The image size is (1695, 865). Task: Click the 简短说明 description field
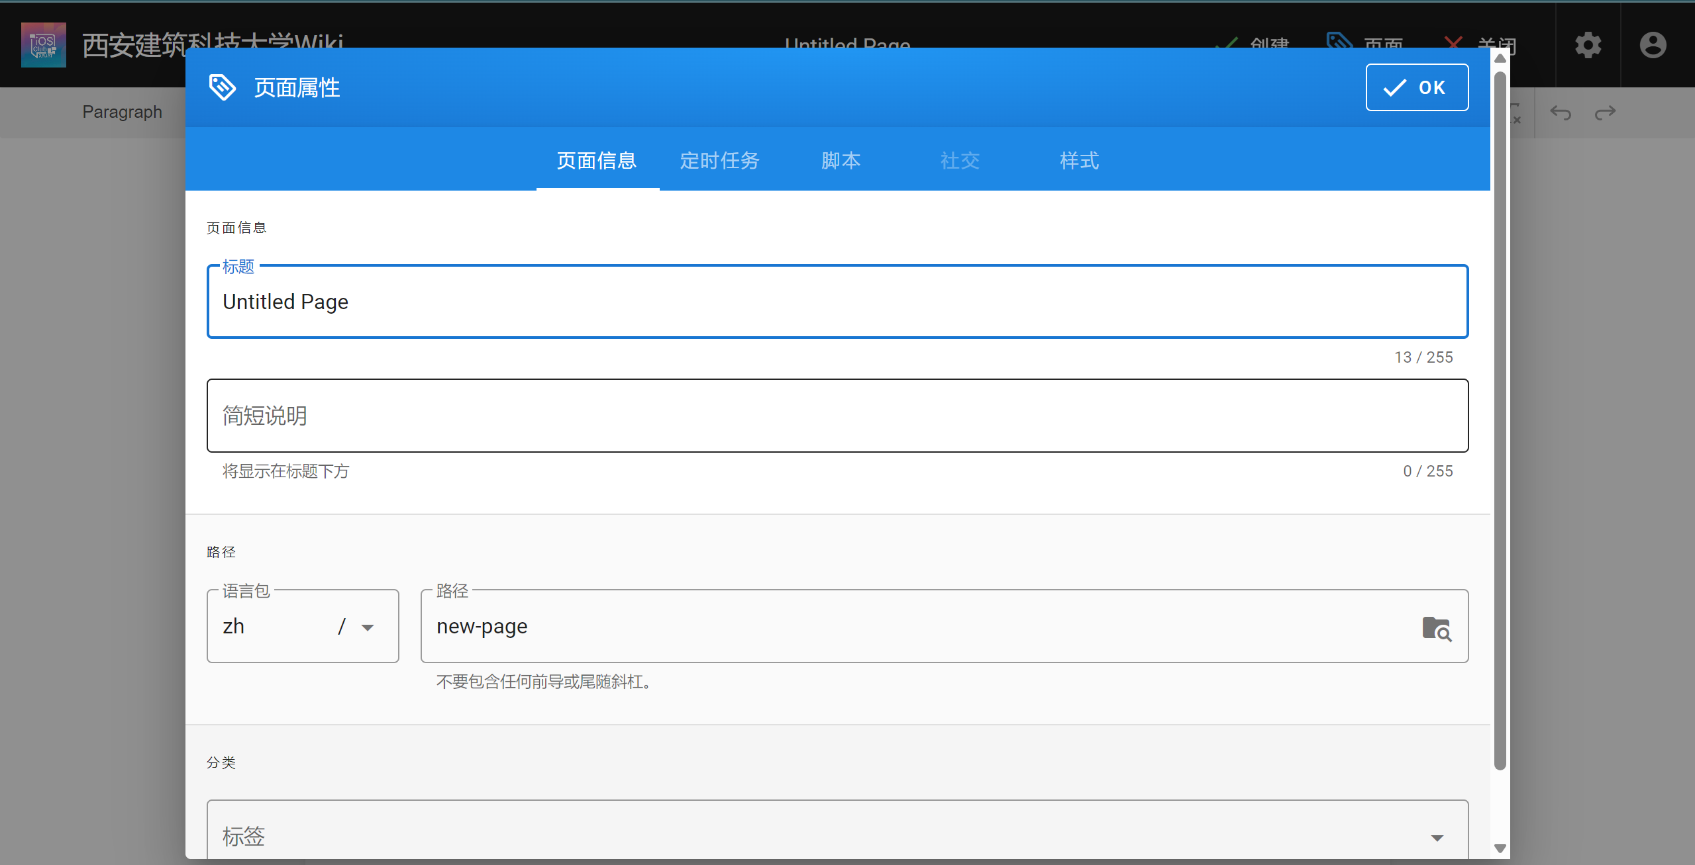coord(837,416)
